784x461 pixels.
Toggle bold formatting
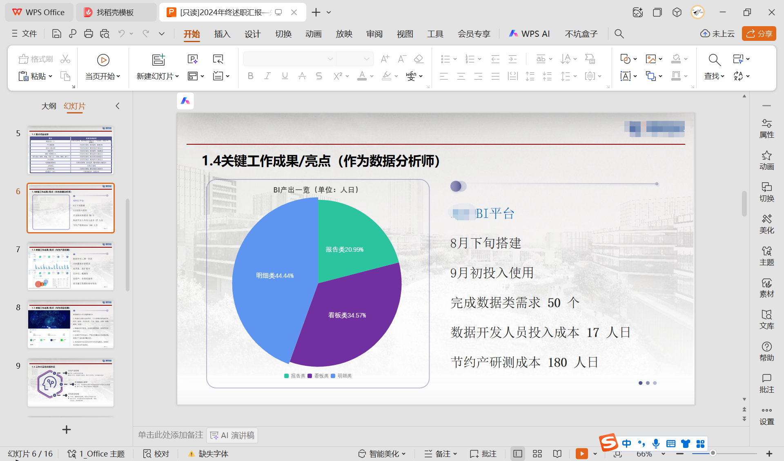pos(250,76)
